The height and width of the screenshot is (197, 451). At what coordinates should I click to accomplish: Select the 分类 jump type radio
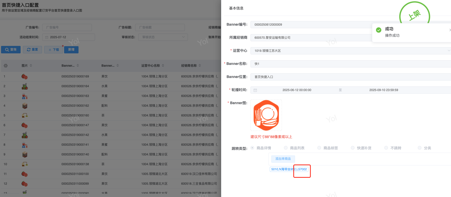point(420,148)
